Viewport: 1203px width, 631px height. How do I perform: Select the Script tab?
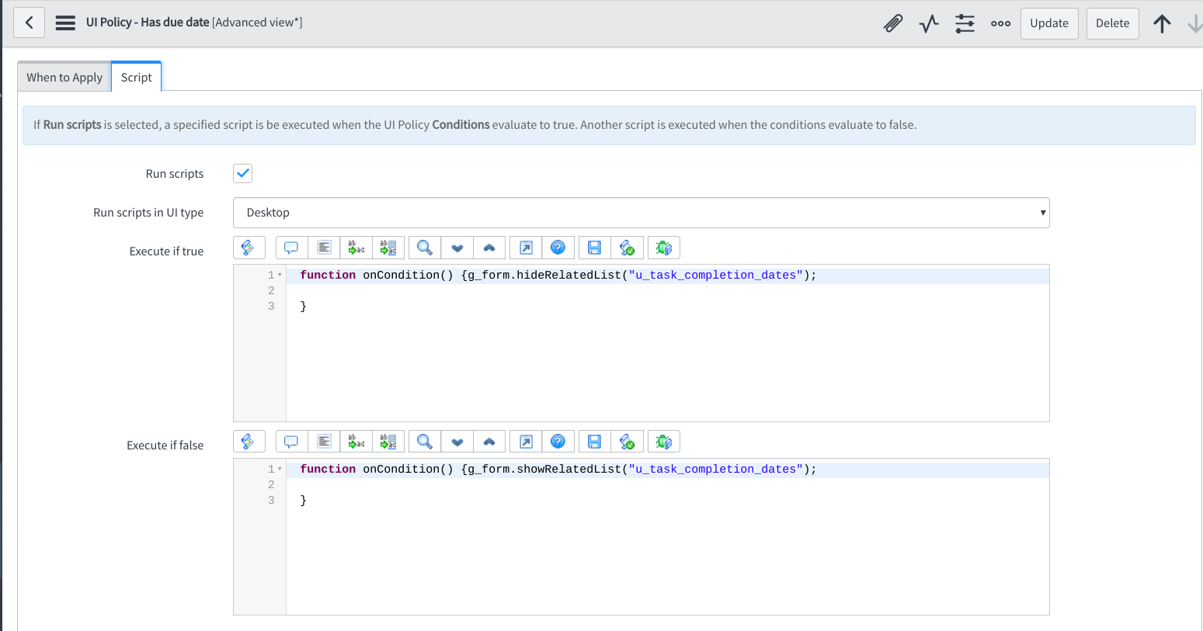pyautogui.click(x=136, y=76)
